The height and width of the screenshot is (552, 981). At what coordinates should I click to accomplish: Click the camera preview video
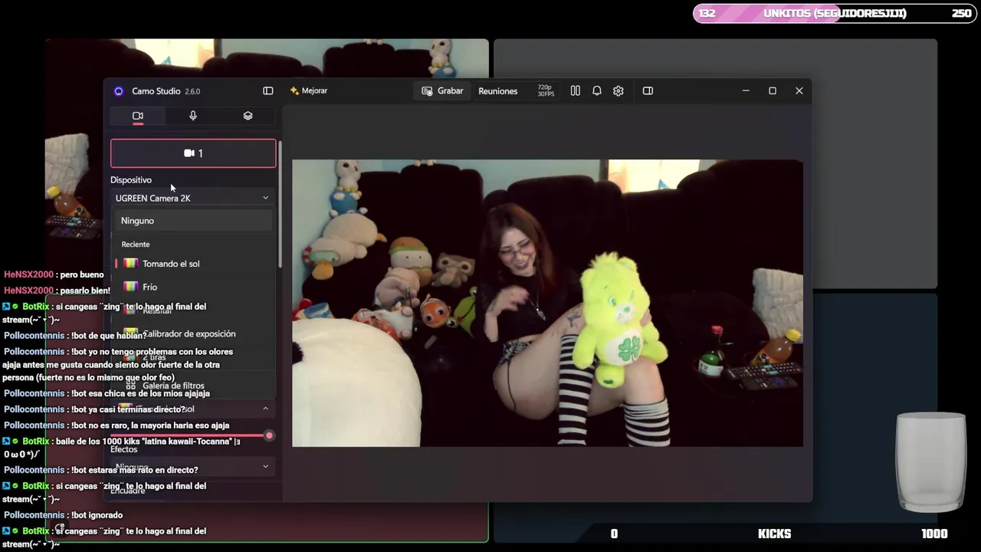click(x=547, y=303)
